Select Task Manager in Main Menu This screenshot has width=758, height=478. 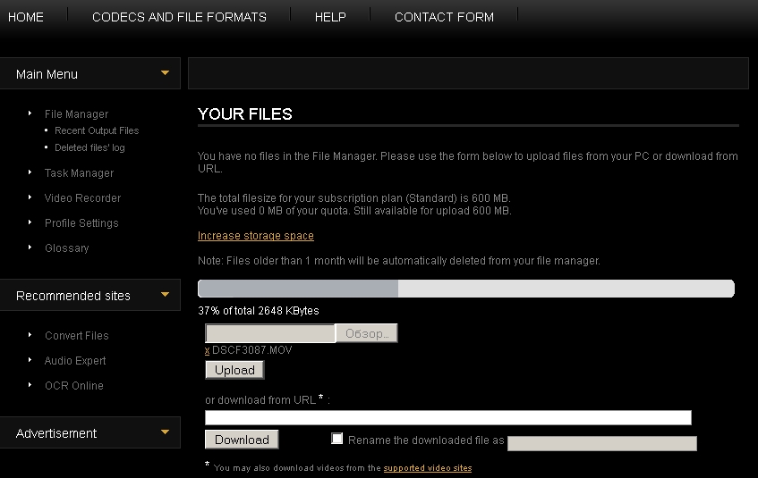(x=80, y=172)
